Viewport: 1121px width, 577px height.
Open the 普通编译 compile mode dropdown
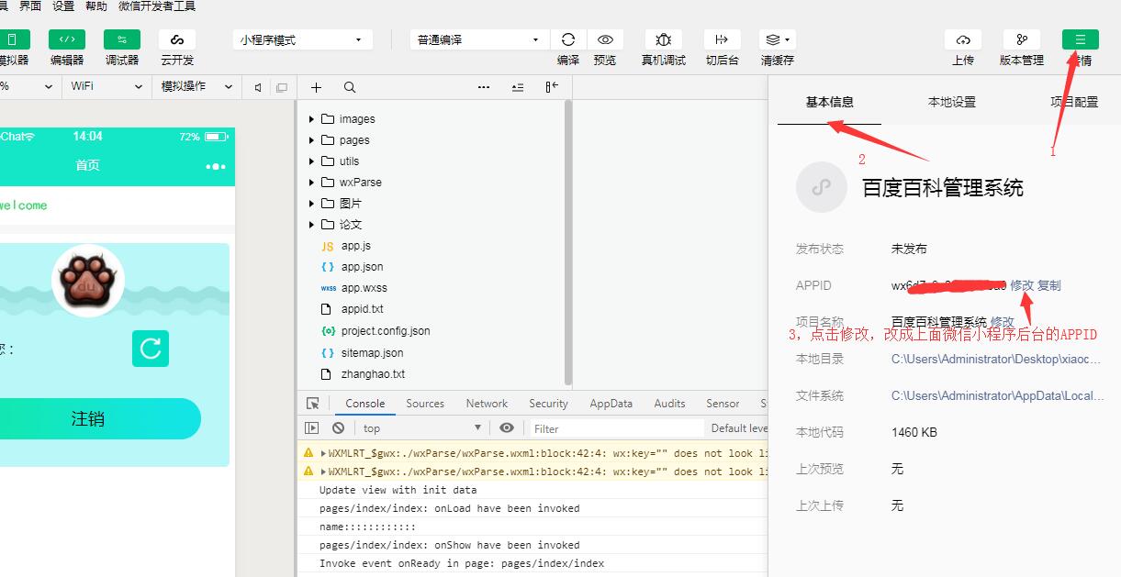478,40
